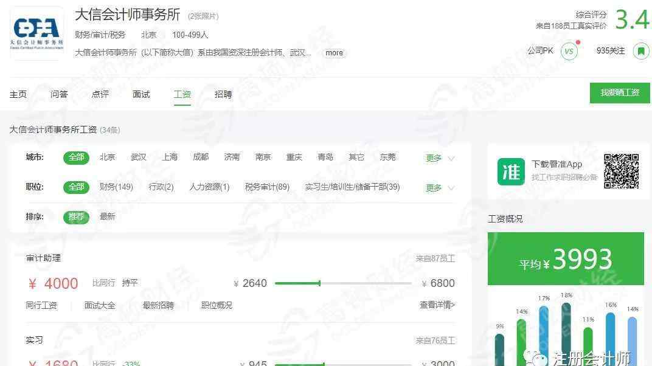This screenshot has width=652, height=366.
Task: Click the 看准 App logo icon
Action: 511,171
